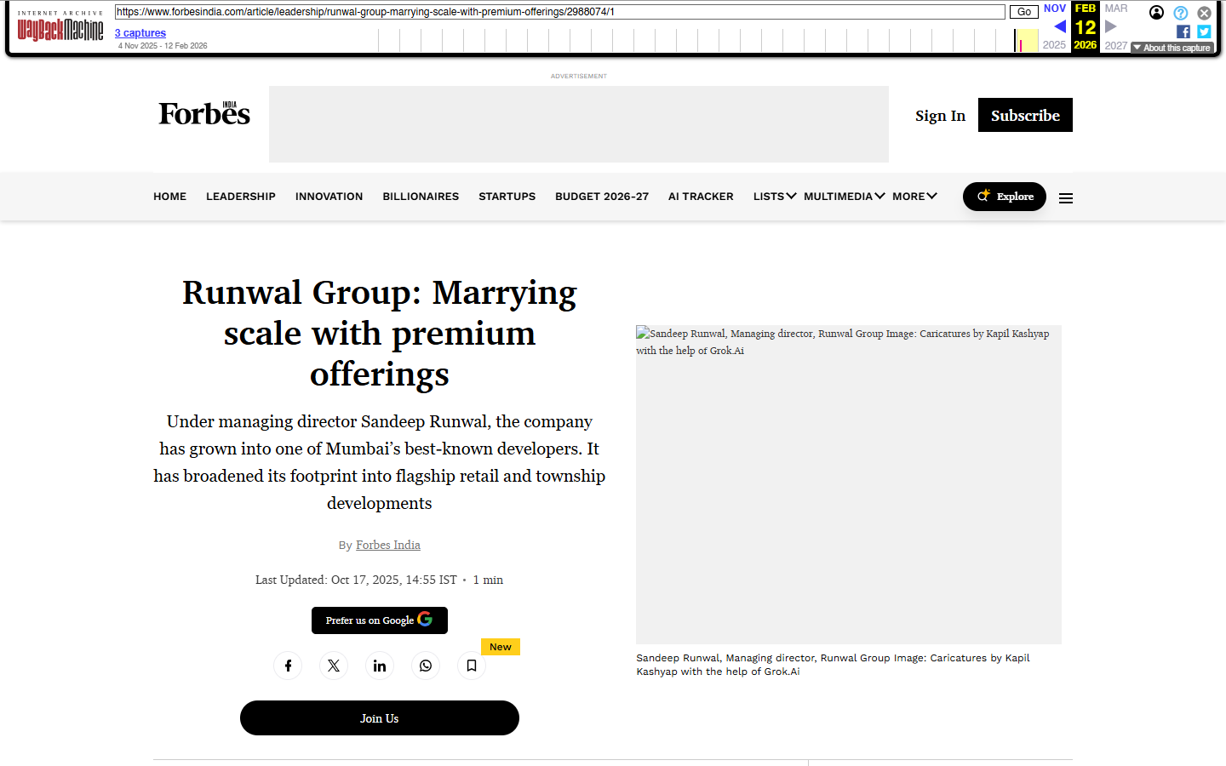Share capture on Facebook in Wayback toolbar

(x=1183, y=31)
